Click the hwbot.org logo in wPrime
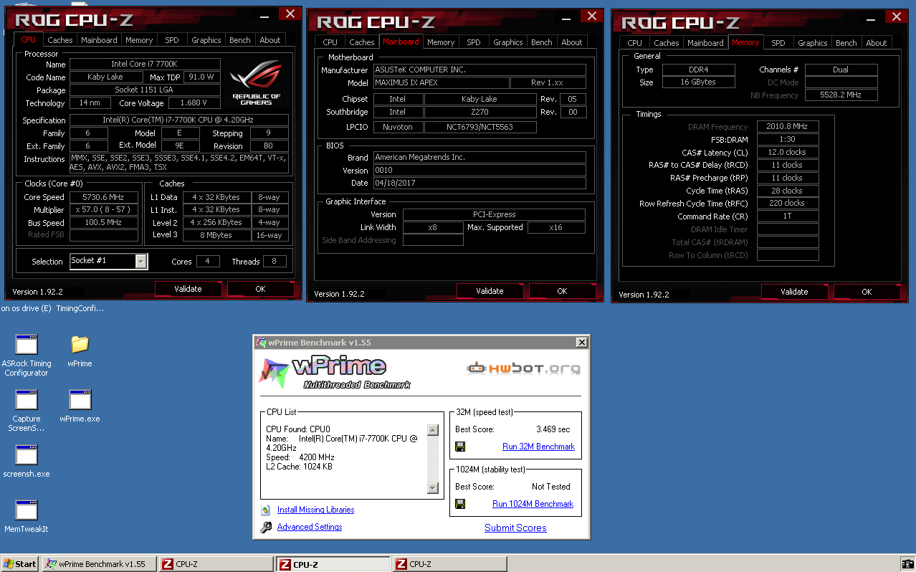The image size is (916, 572). click(x=523, y=368)
